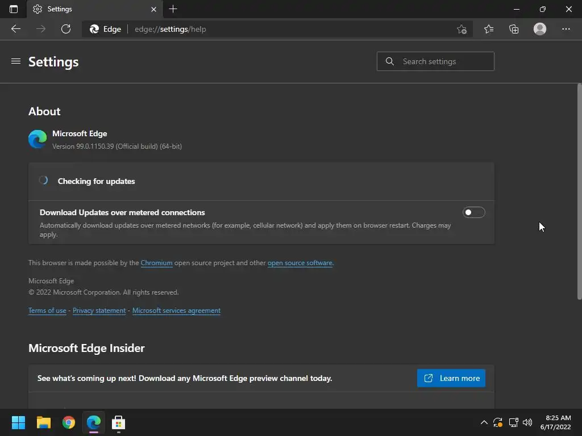Click version text 99.0.1150.39
This screenshot has height=436, width=582.
117,146
